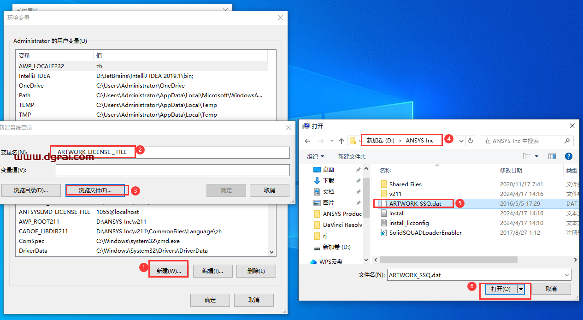Click the 变量值 input field
Screen dimensions: 583x320
[173, 170]
